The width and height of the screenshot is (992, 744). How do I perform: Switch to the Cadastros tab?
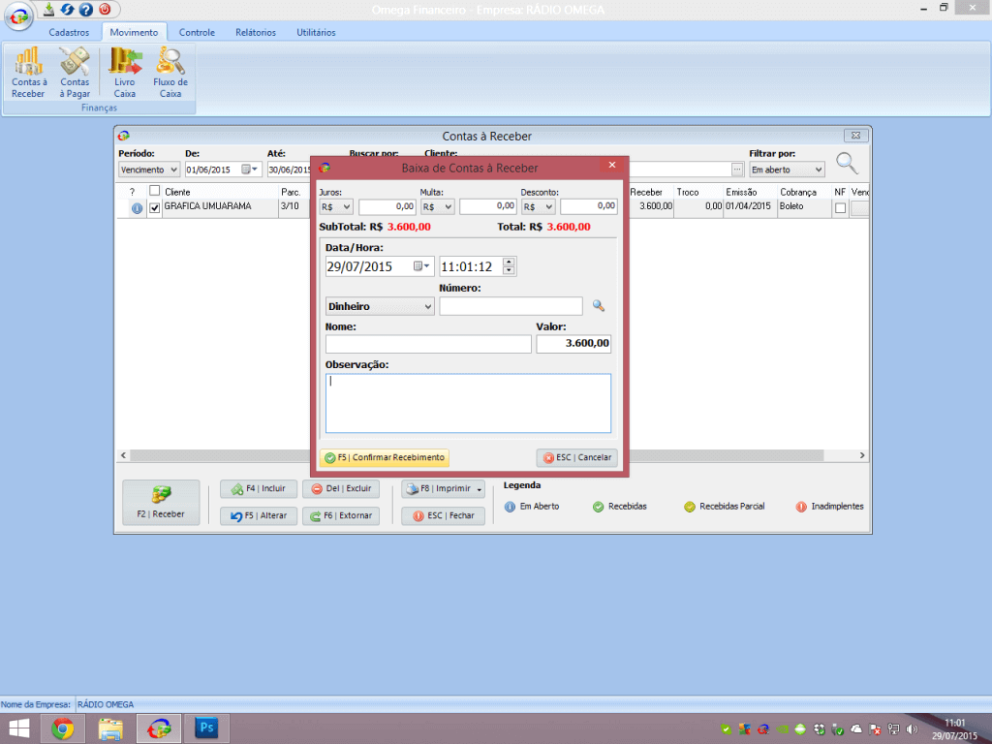pos(69,32)
